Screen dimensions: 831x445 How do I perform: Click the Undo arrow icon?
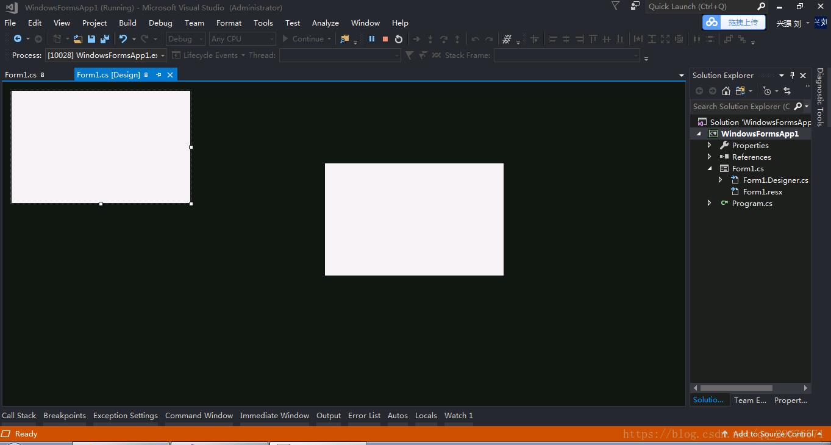pyautogui.click(x=123, y=39)
